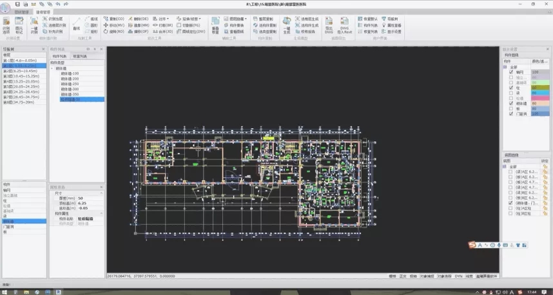Click the 一键生成 one-click generate icon

[286, 26]
